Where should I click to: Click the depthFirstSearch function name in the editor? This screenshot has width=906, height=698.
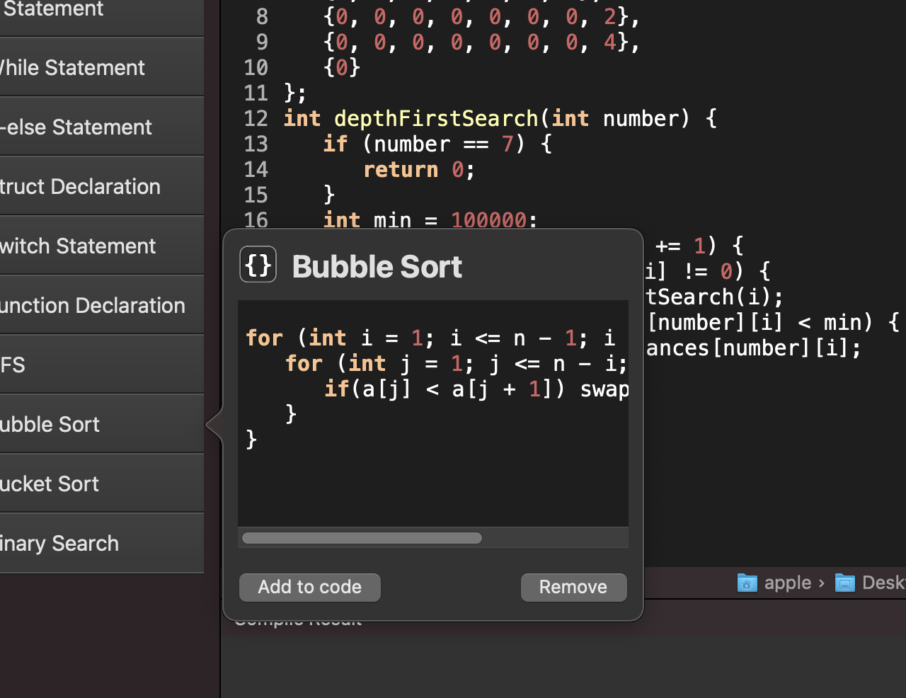[436, 118]
